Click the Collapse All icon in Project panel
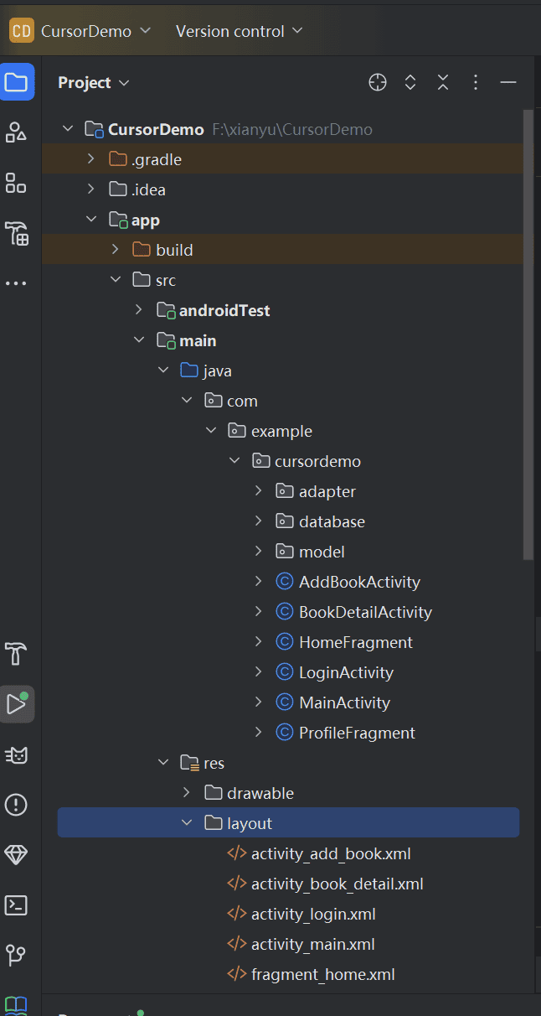This screenshot has width=541, height=1016. [443, 82]
